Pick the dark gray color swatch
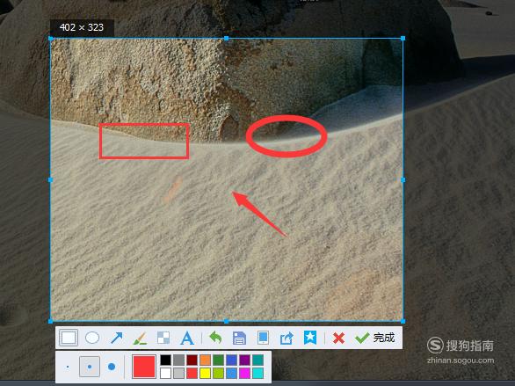Screen dimensions: 515x386 pos(178,360)
